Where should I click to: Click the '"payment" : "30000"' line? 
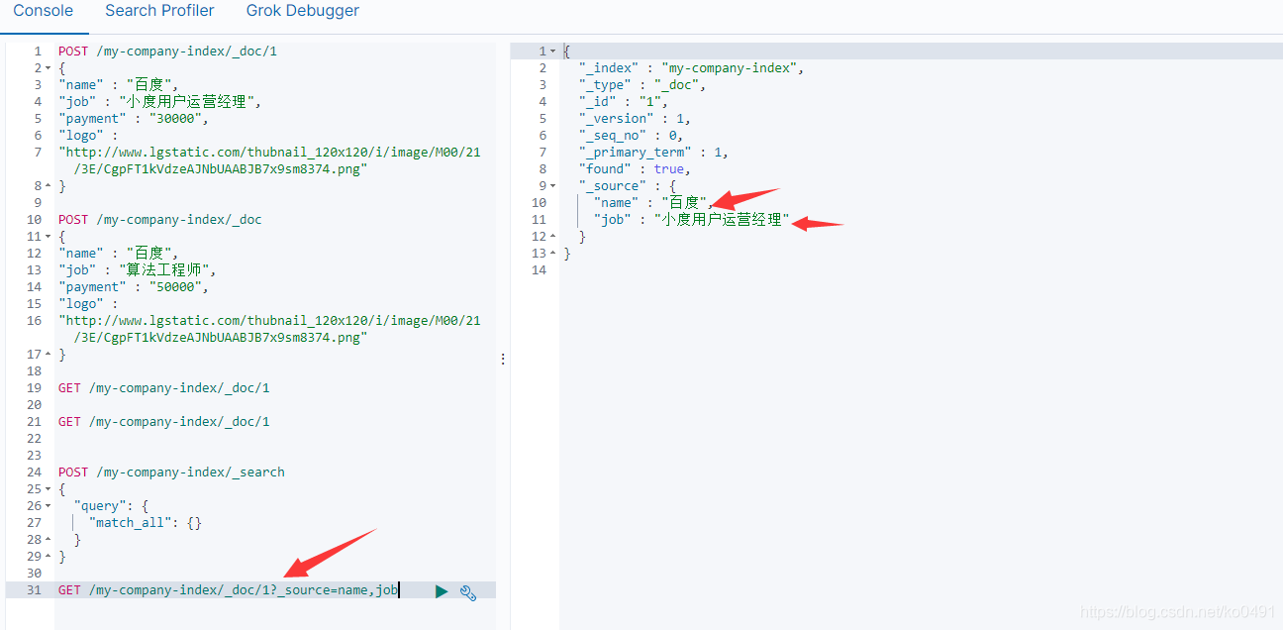click(x=134, y=119)
